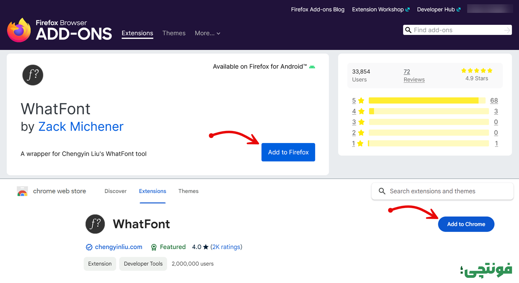Open the Extensions tab on Firefox Add-ons
Screen dimensions: 519x283
point(137,33)
